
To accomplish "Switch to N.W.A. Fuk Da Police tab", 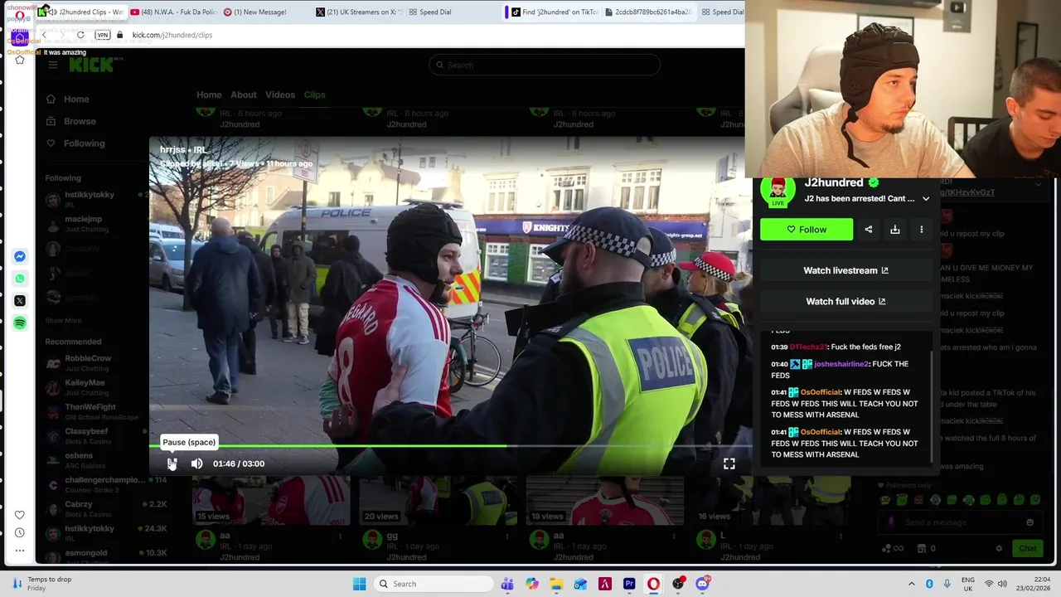I will click(x=174, y=12).
